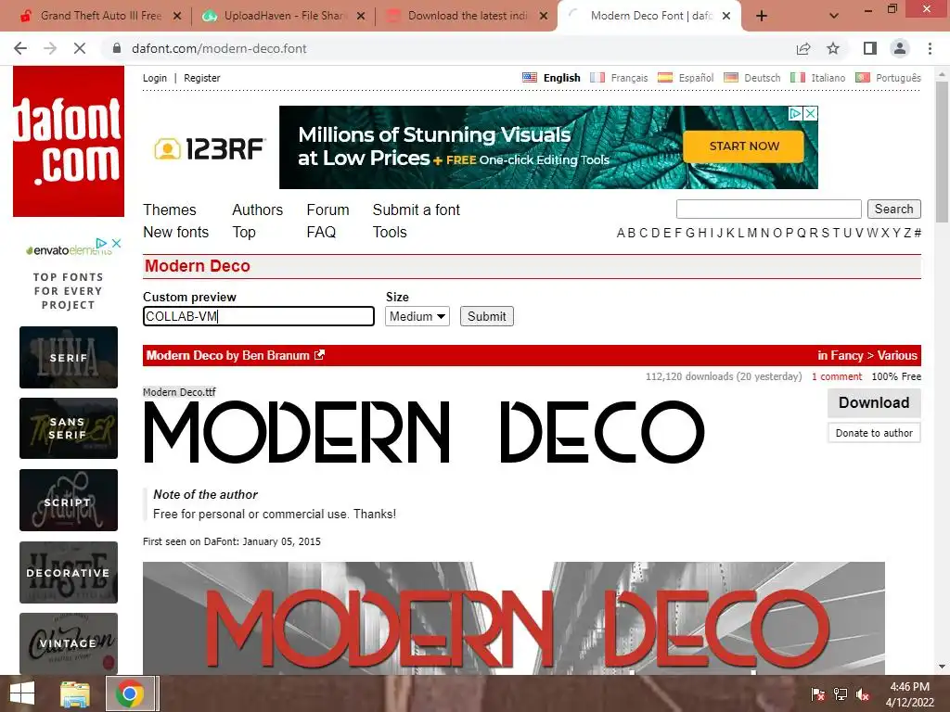The width and height of the screenshot is (950, 712).
Task: Open the FAQ page
Action: tap(321, 233)
